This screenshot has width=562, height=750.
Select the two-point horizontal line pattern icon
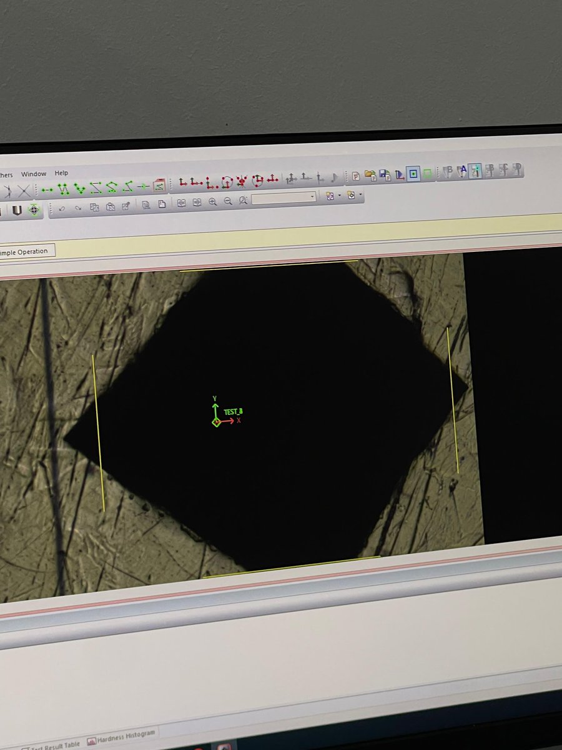tap(47, 190)
